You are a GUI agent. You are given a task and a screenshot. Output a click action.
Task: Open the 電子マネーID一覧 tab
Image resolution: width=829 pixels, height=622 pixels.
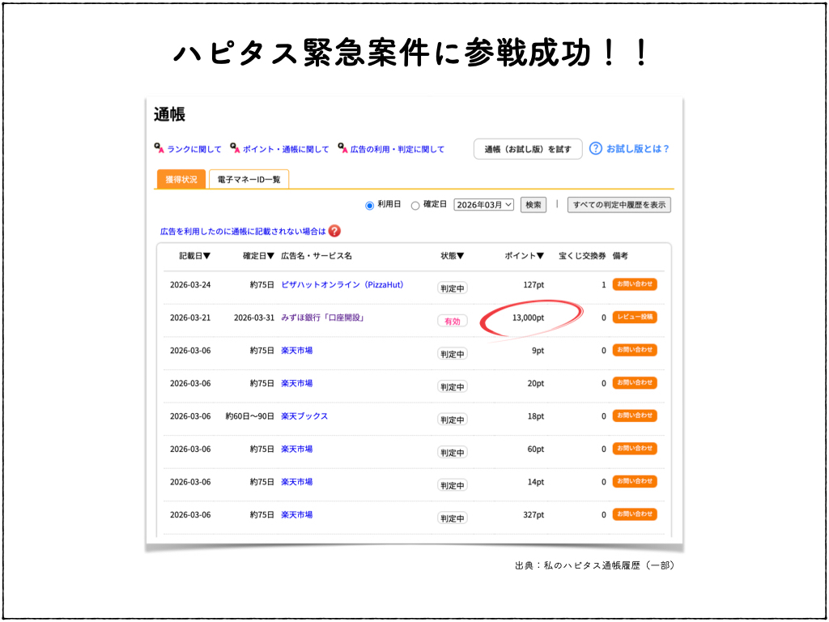pos(249,179)
